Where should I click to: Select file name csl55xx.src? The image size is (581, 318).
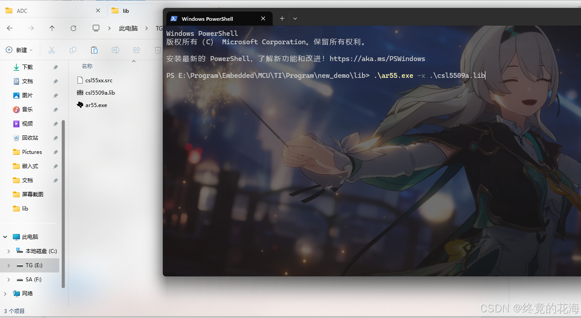(x=99, y=80)
